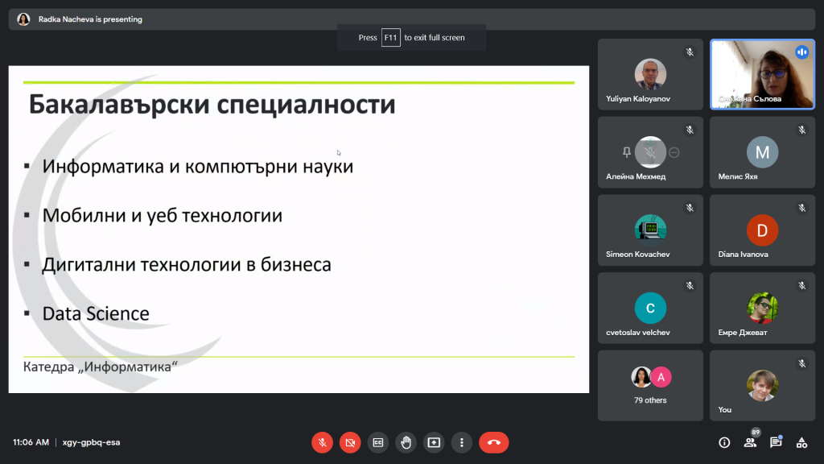Click Radka Nacheva's presenter avatar
The image size is (824, 464).
pos(23,19)
